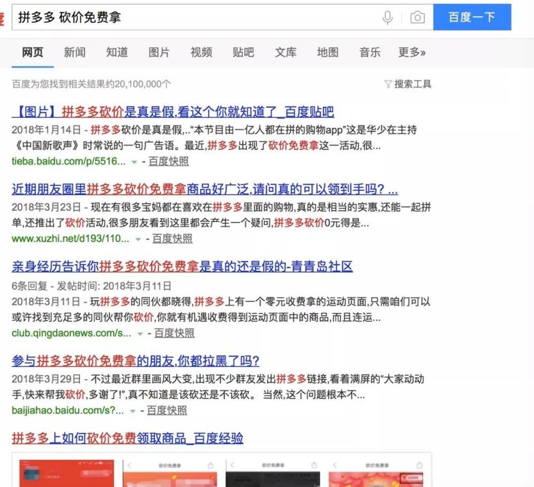Image resolution: width=534 pixels, height=487 pixels.
Task: Open the first red thumbnail under 百度经验
Action: pos(67,473)
